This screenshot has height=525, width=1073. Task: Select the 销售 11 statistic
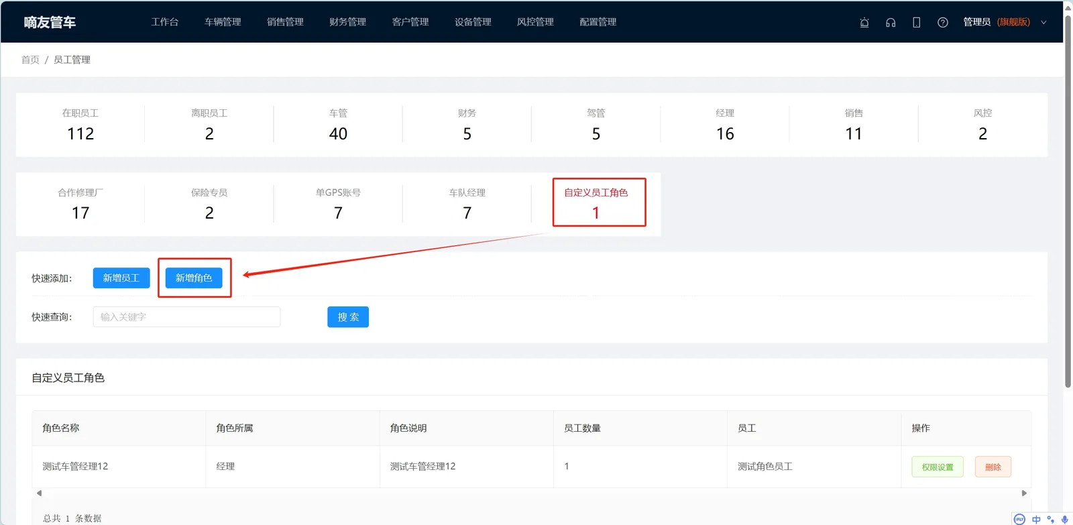[x=854, y=125]
